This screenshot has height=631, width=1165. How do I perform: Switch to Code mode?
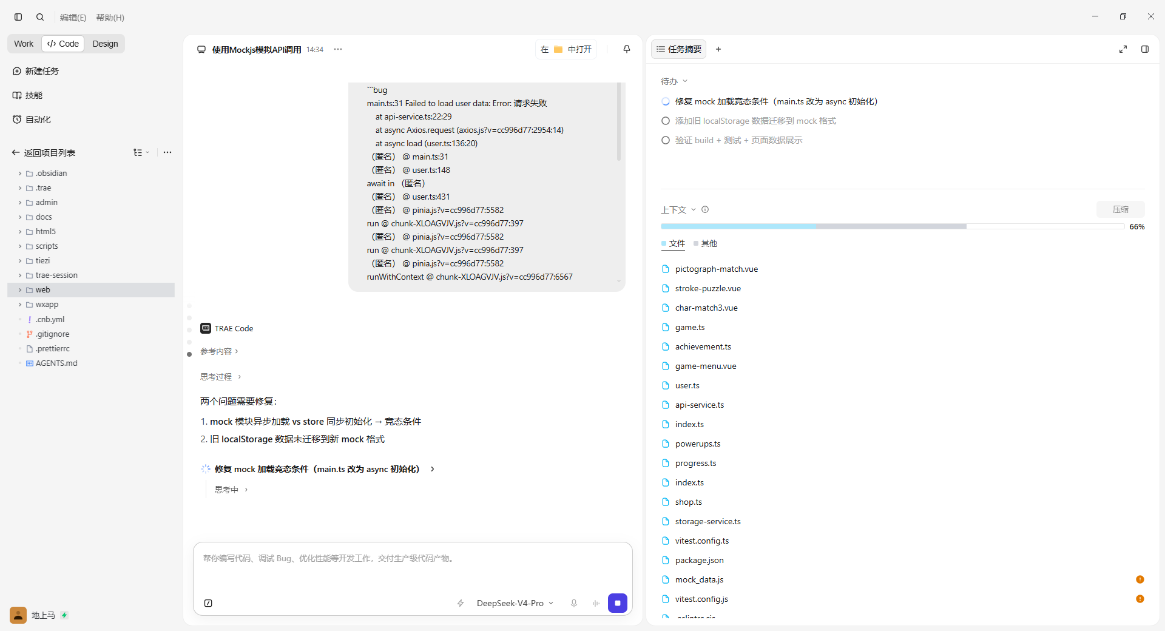click(x=63, y=44)
